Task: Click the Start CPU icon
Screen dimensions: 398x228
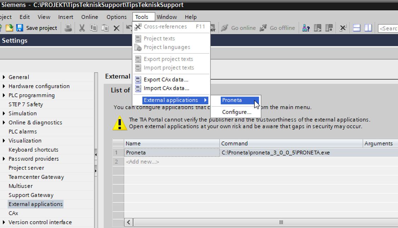Action: pyautogui.click(x=318, y=28)
